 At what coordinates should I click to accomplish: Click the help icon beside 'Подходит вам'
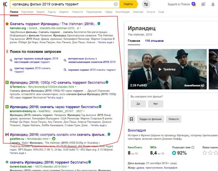pos(193,148)
